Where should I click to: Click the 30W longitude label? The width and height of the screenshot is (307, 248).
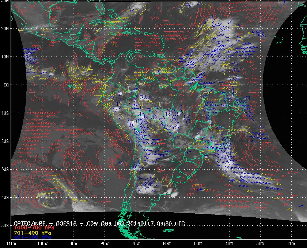(260, 244)
